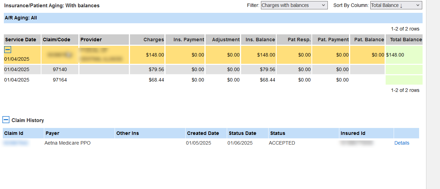Screen dimensions: 440x189
Task: Click the Aetna Medicare PPO payer cell
Action: point(68,143)
